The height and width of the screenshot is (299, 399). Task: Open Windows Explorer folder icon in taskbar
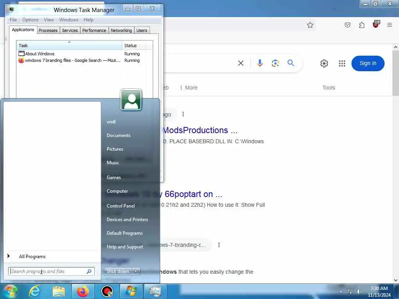point(59,291)
